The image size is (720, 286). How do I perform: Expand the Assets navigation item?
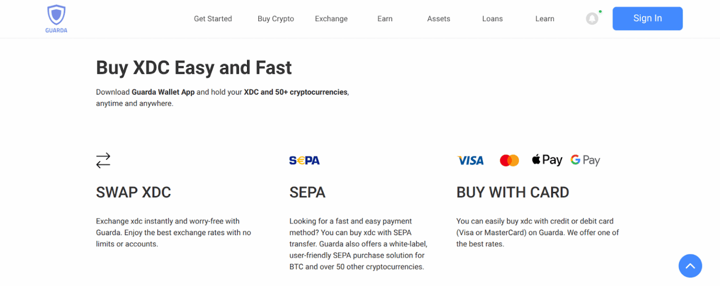tap(438, 18)
